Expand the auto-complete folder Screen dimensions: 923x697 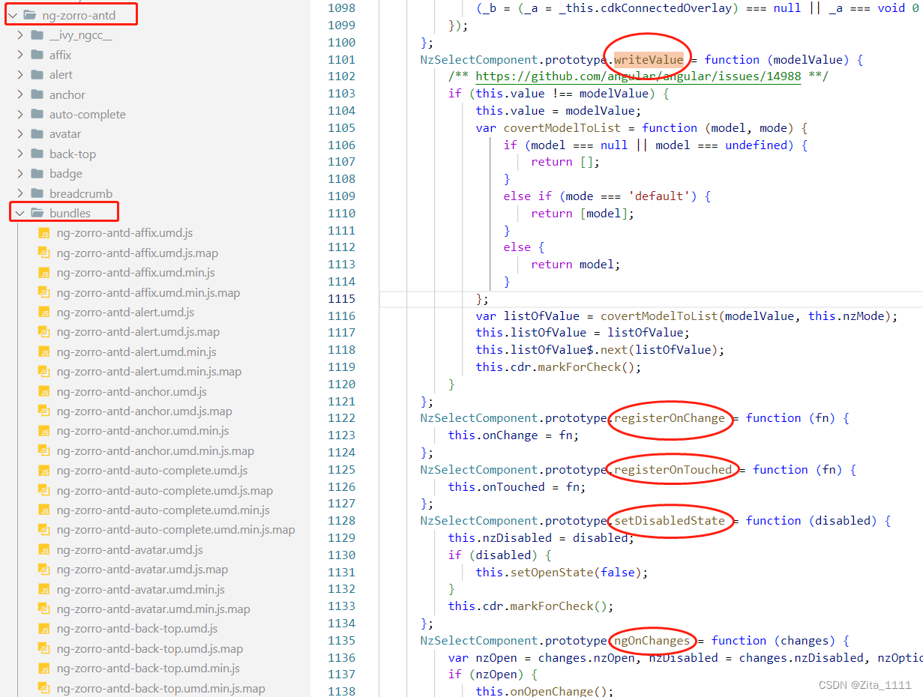pos(19,114)
